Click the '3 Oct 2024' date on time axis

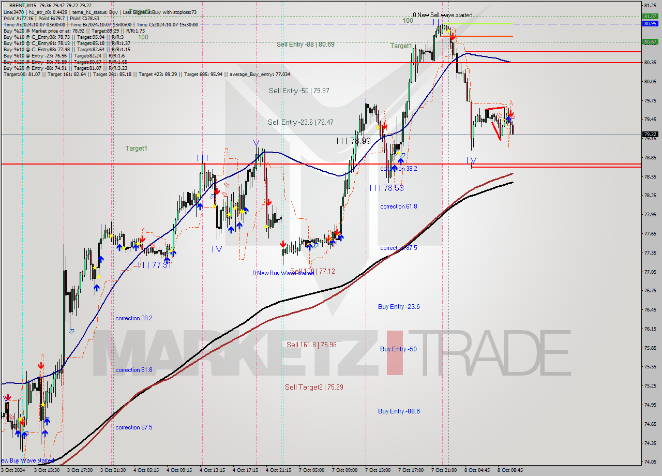pos(13,470)
